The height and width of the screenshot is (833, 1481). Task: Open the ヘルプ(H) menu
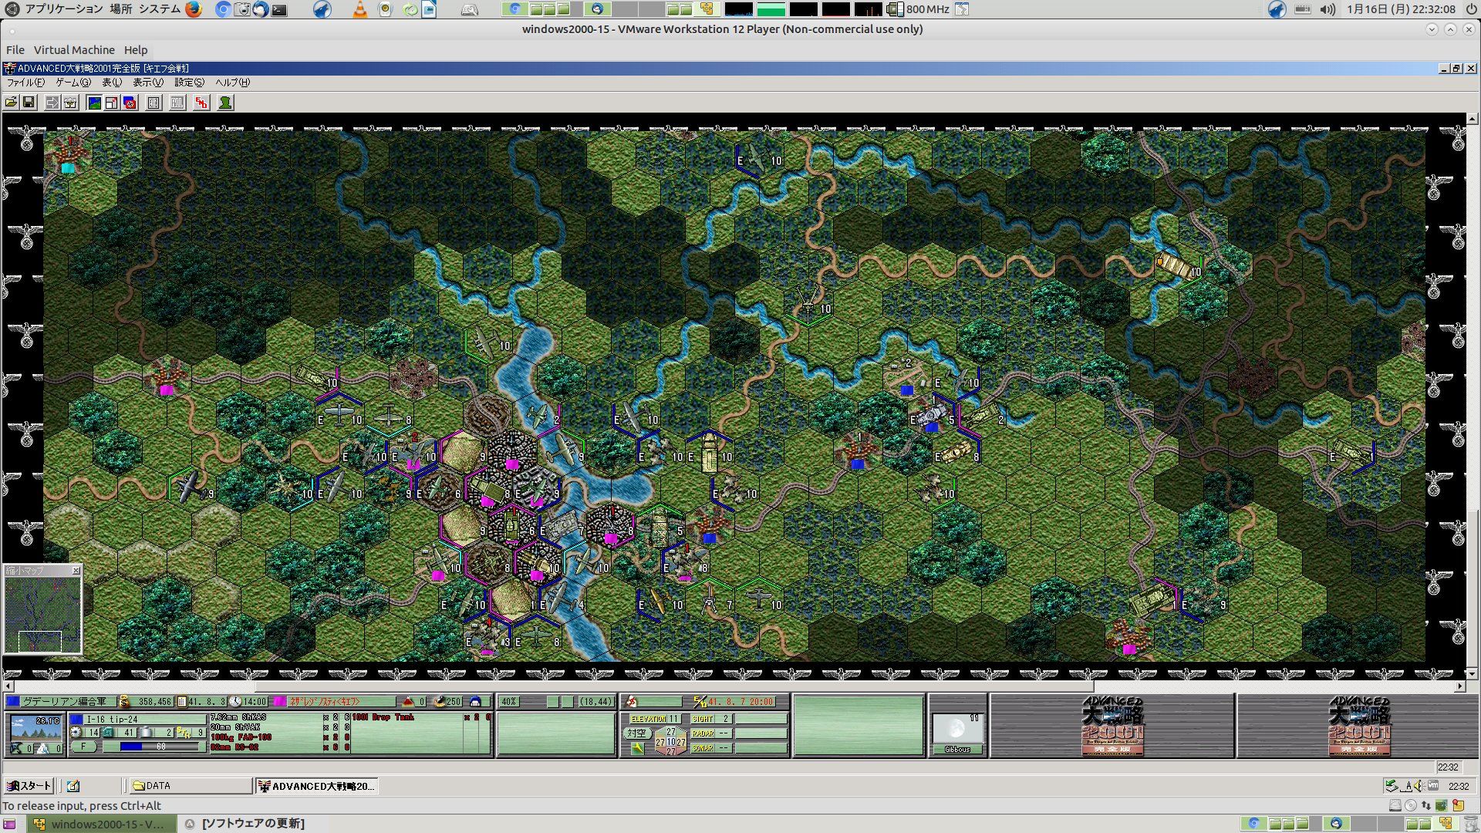pos(232,83)
